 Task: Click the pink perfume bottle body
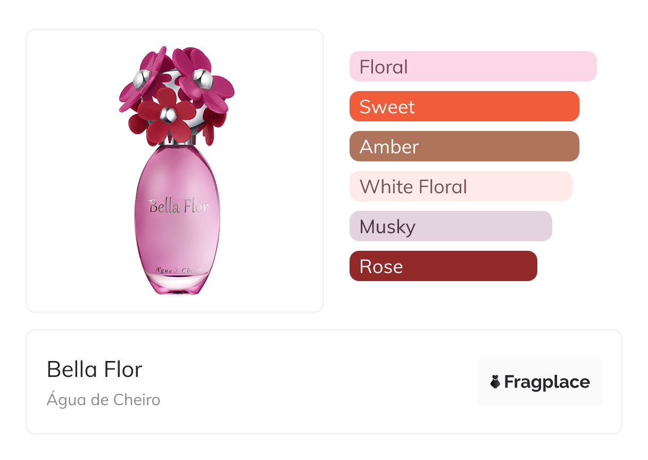tap(177, 234)
